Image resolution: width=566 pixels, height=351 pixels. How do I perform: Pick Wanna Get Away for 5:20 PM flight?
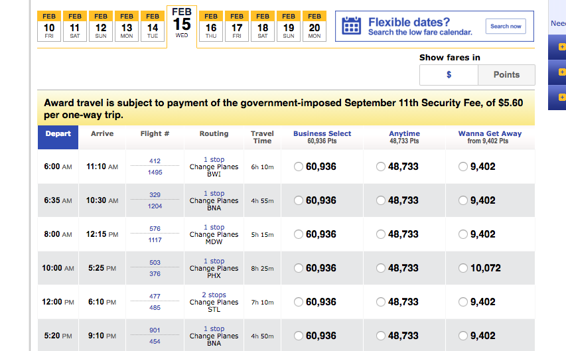[463, 336]
